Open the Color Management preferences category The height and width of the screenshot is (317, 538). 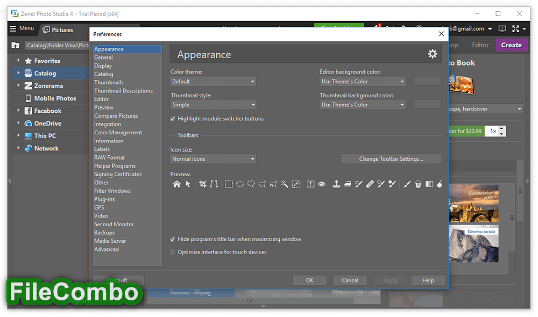tap(118, 133)
